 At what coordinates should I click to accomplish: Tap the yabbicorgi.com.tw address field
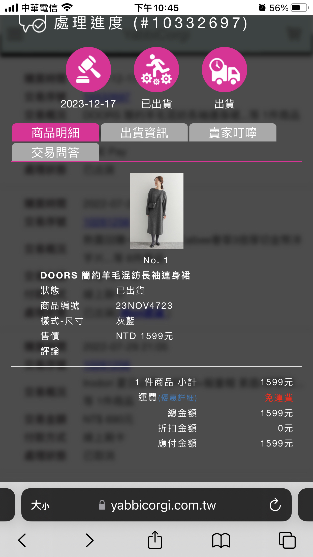156,505
